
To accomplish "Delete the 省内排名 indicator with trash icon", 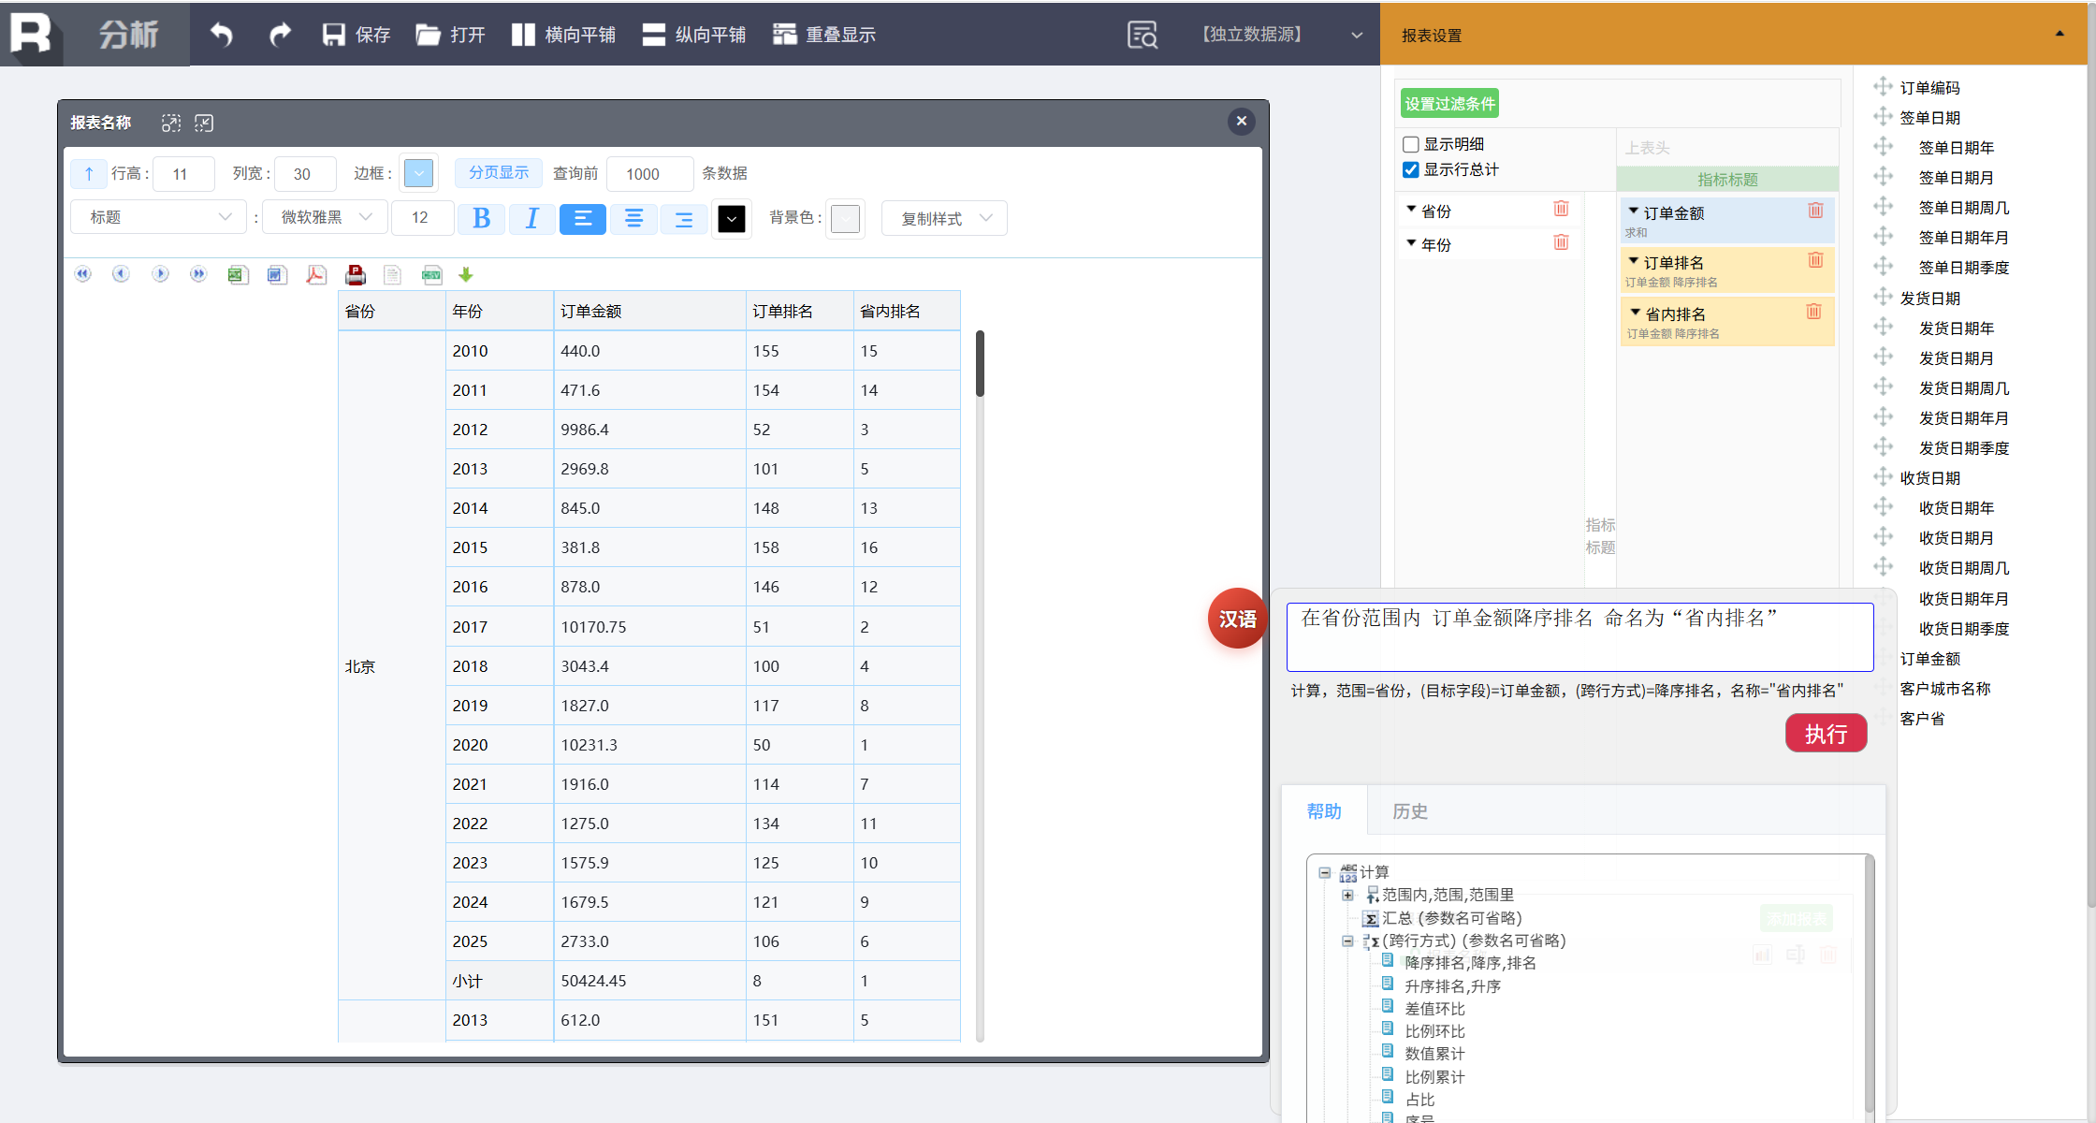I will tap(1813, 313).
